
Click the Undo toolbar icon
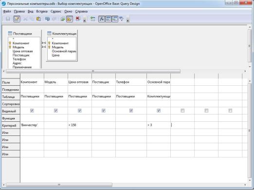pos(47,19)
